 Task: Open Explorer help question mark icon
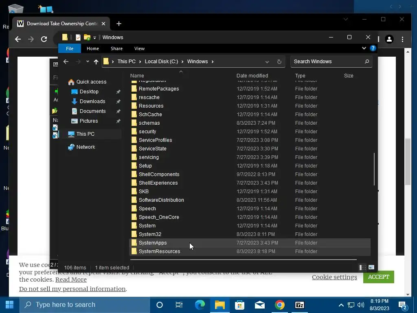[x=373, y=48]
